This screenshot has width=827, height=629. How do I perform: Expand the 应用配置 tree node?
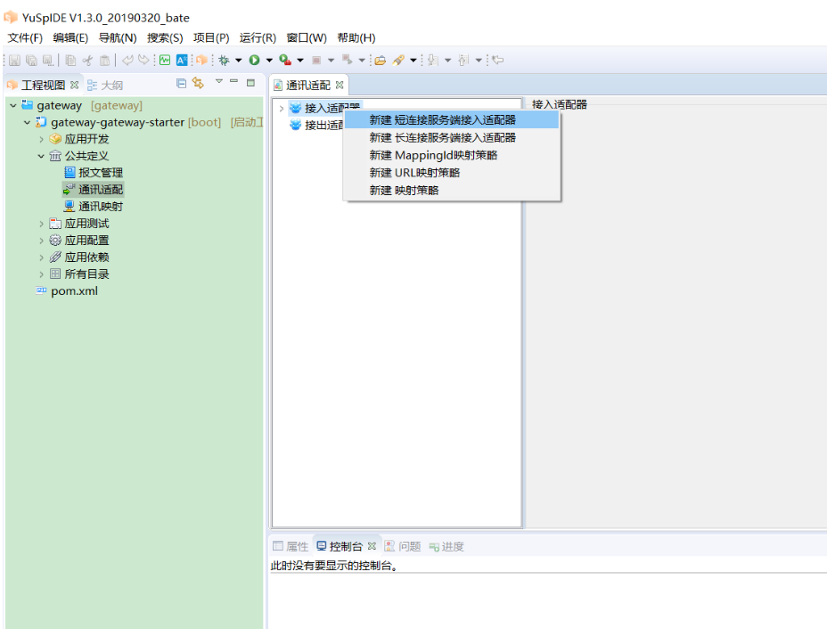(41, 241)
